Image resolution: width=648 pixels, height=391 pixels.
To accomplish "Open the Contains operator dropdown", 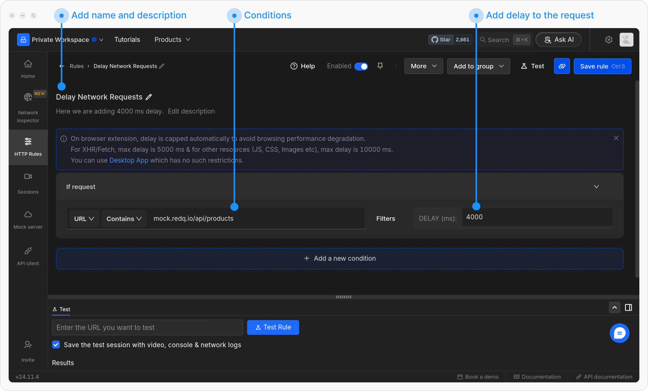I will click(x=124, y=219).
